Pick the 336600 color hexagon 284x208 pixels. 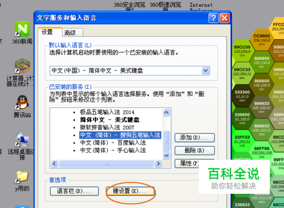click(x=242, y=118)
